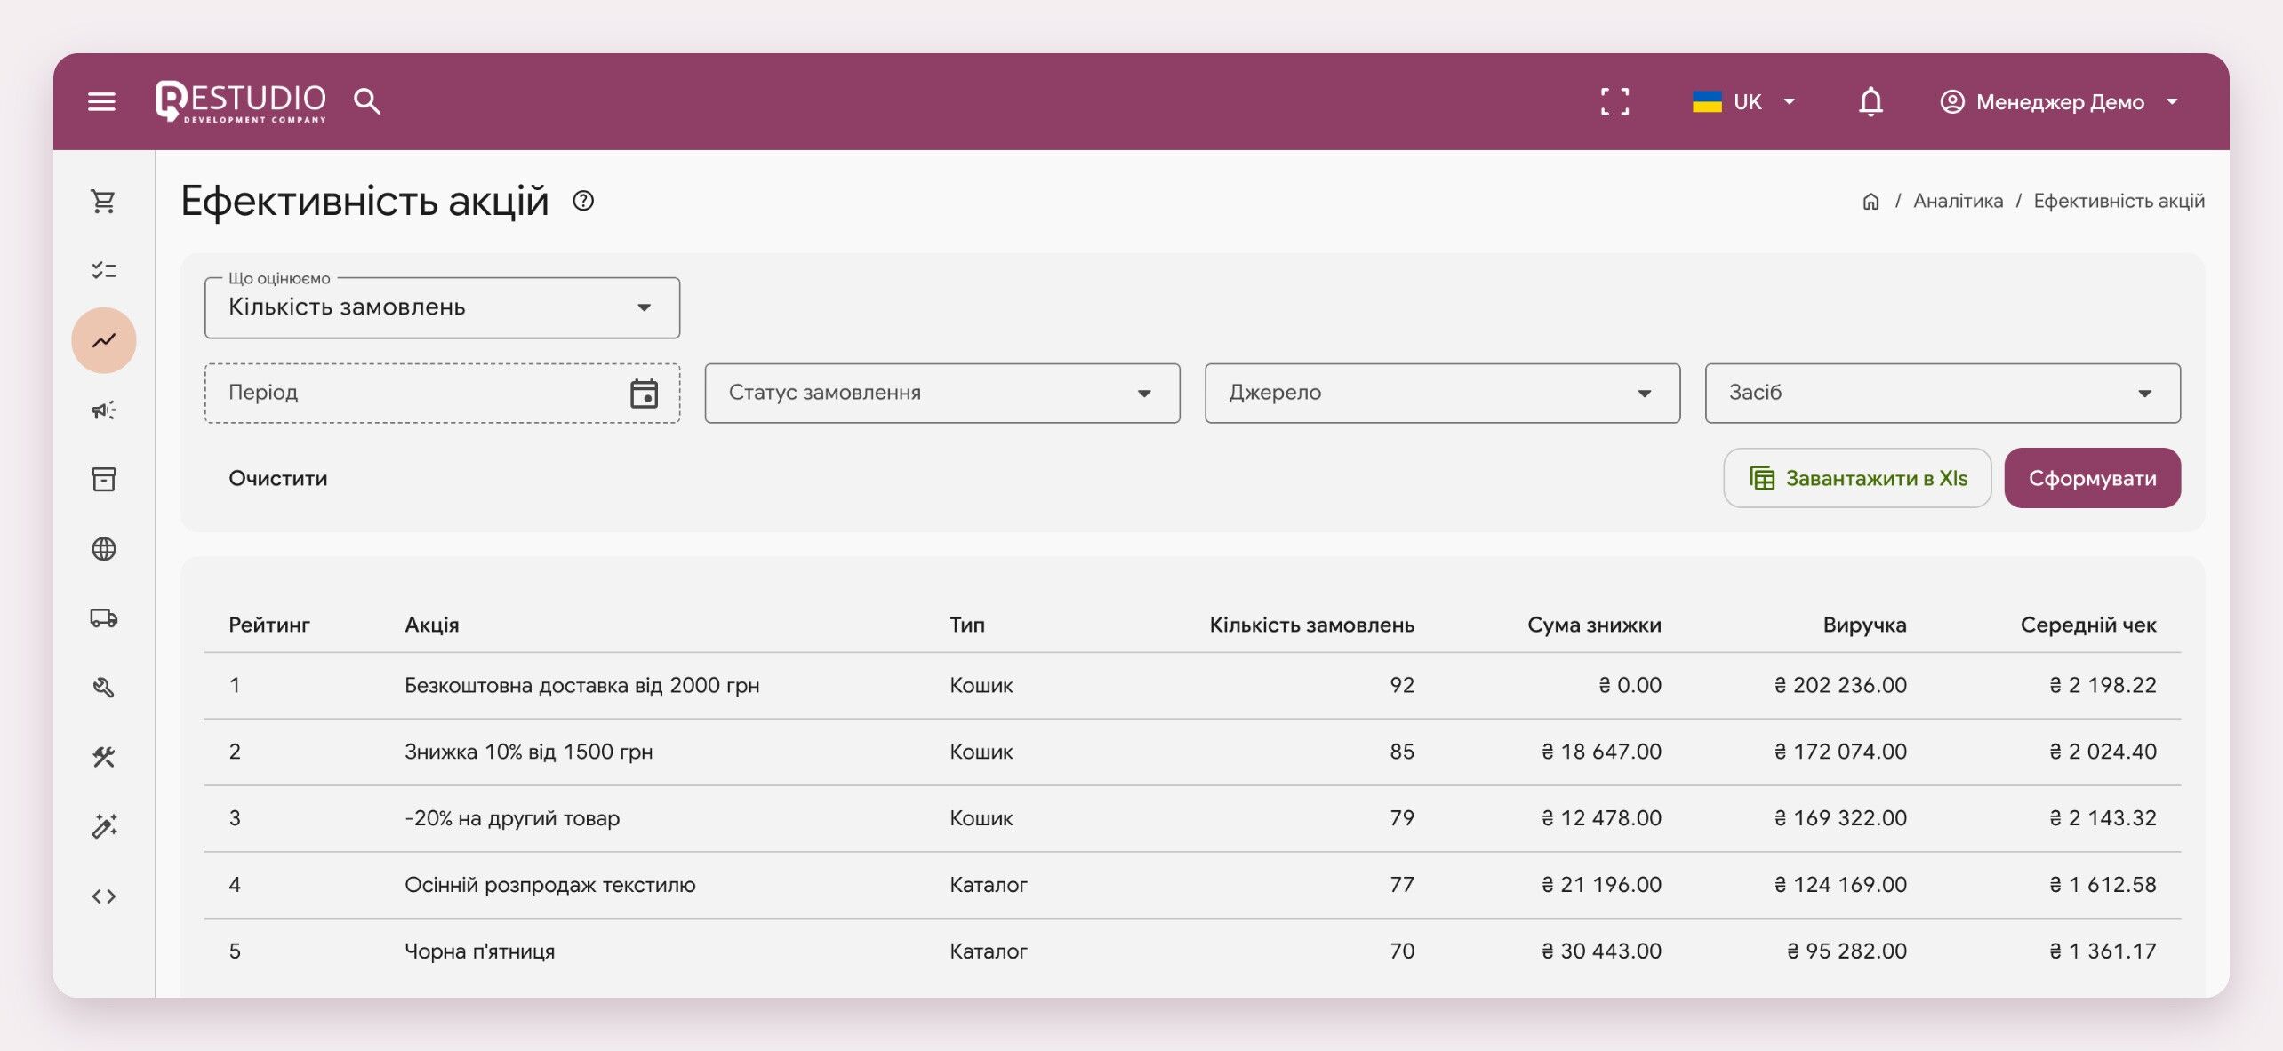Screen dimensions: 2283x1051
Task: Click the Сформувати button
Action: coord(2091,478)
